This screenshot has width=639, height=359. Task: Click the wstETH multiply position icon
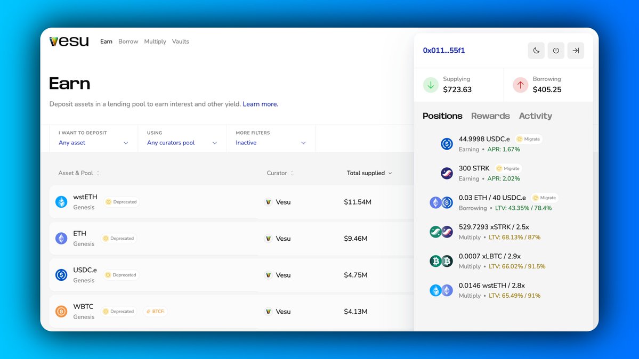(x=441, y=290)
